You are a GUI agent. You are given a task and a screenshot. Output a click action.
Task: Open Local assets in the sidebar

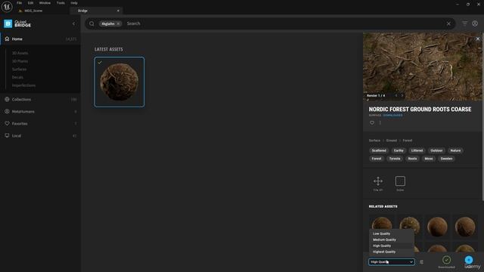[40, 136]
